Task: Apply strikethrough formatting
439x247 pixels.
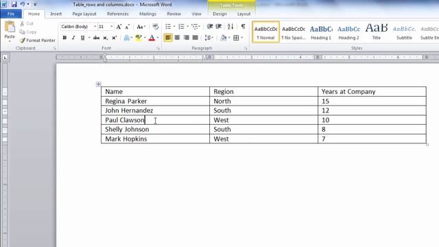Action: tap(96, 38)
